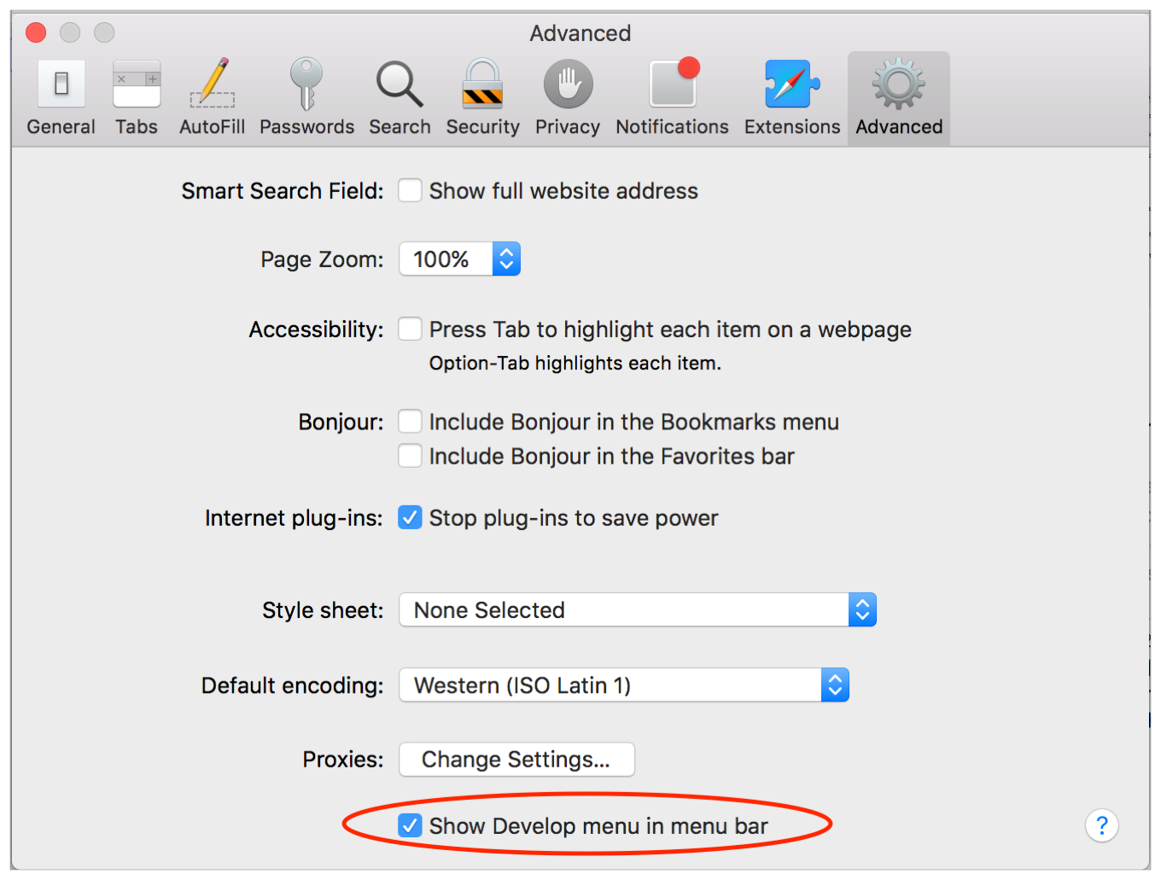
Task: Select the Advanced gear tab
Action: pyautogui.click(x=899, y=98)
